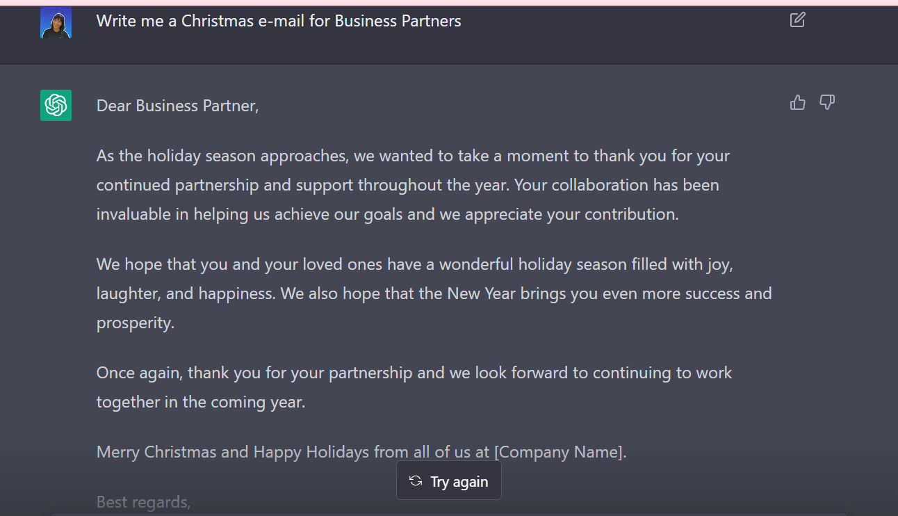Screen dimensions: 898x516
Task: Click "together in the coming year." text
Action: 200,402
